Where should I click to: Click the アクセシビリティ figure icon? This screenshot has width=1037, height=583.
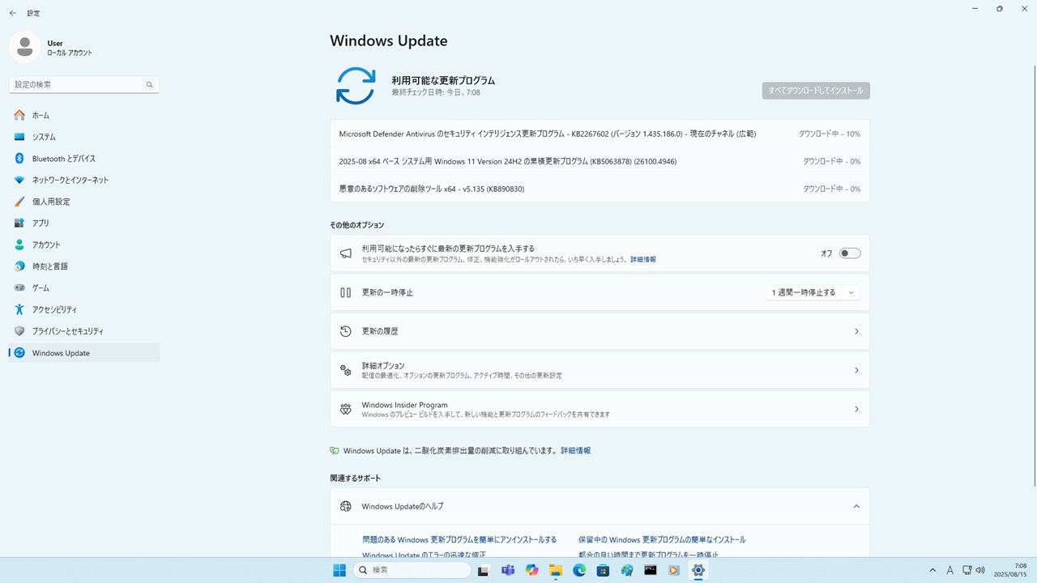pyautogui.click(x=19, y=309)
